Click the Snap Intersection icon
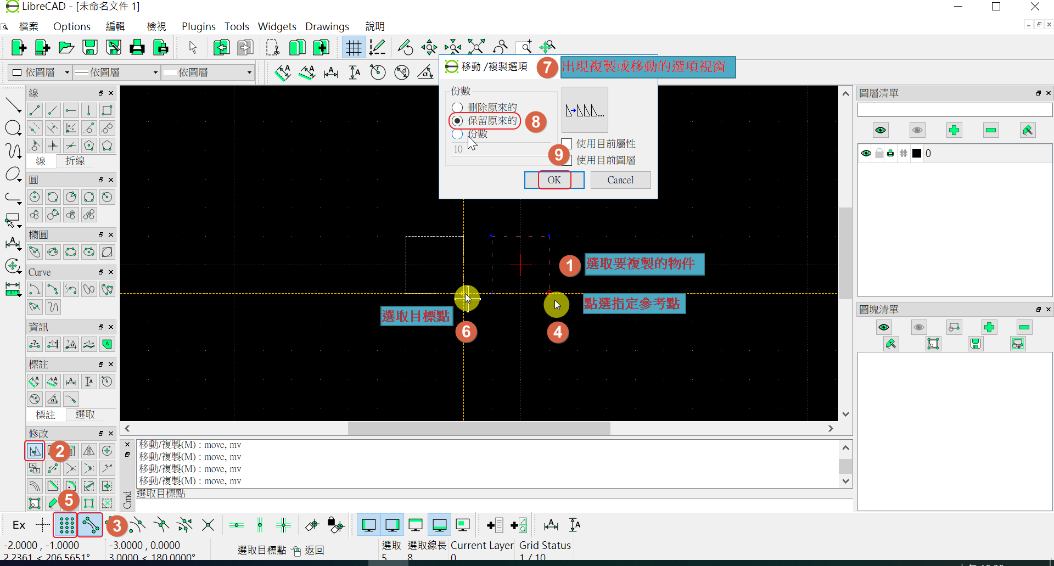The width and height of the screenshot is (1054, 566). [208, 525]
